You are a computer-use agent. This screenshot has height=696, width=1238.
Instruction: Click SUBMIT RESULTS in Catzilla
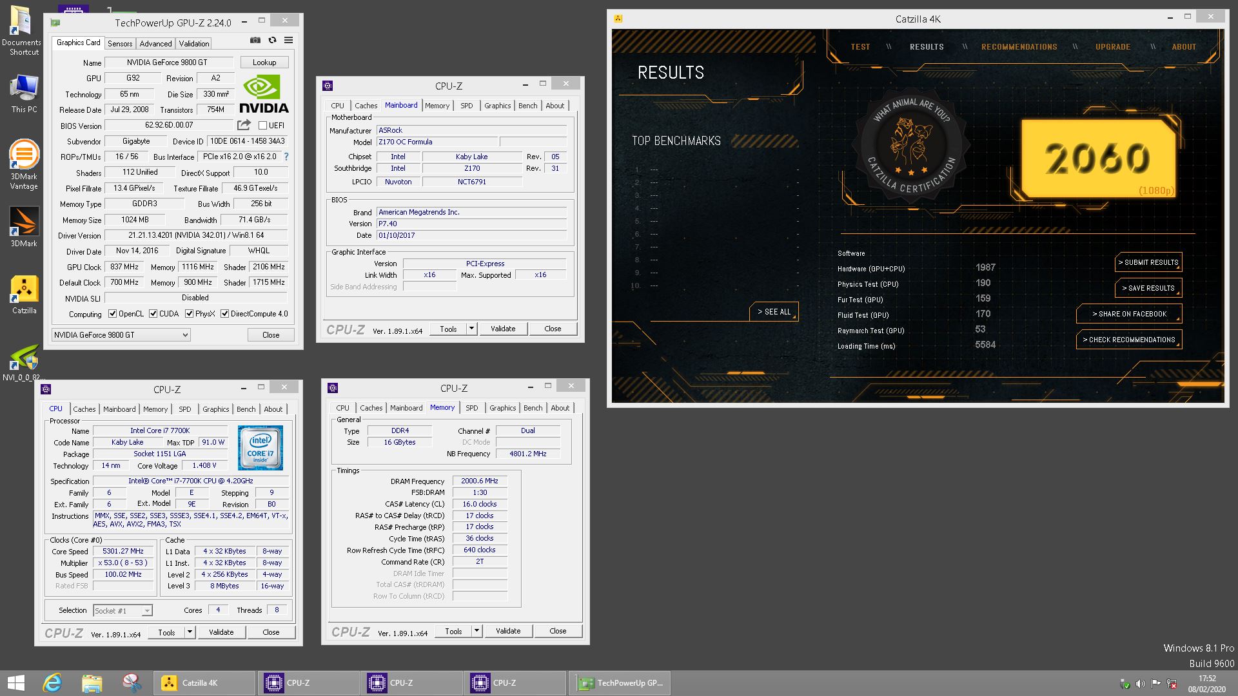(x=1148, y=262)
